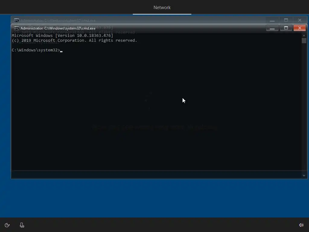Minimize the background cmd.exe window
The image size is (309, 232).
pos(272,20)
